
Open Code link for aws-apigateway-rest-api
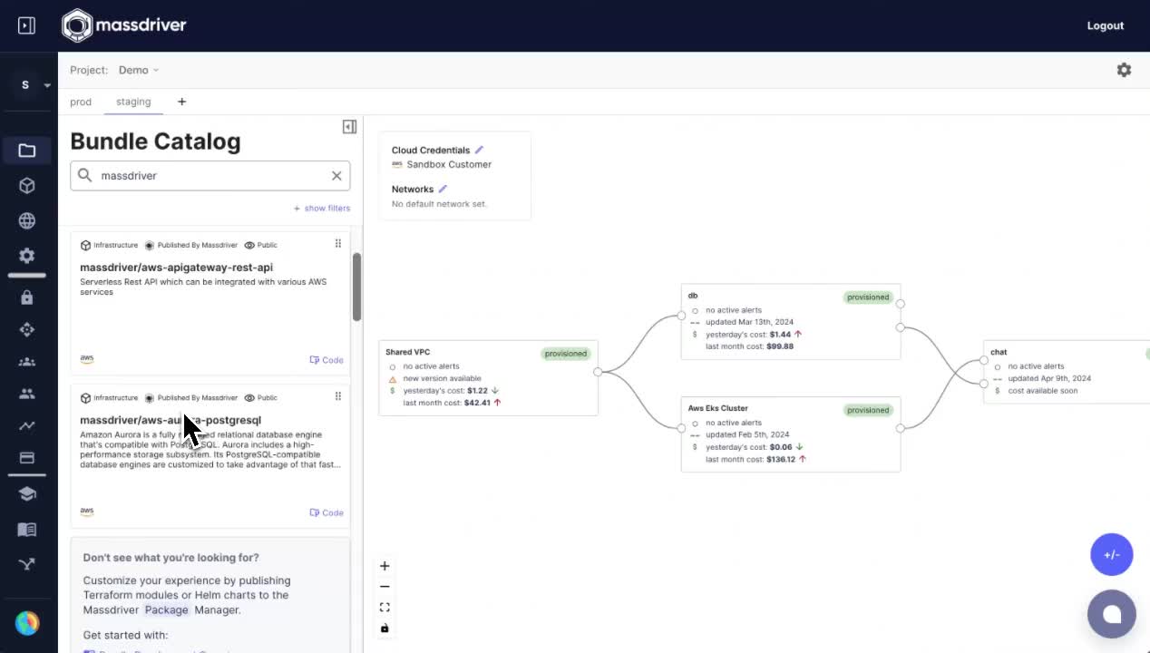[x=326, y=360]
